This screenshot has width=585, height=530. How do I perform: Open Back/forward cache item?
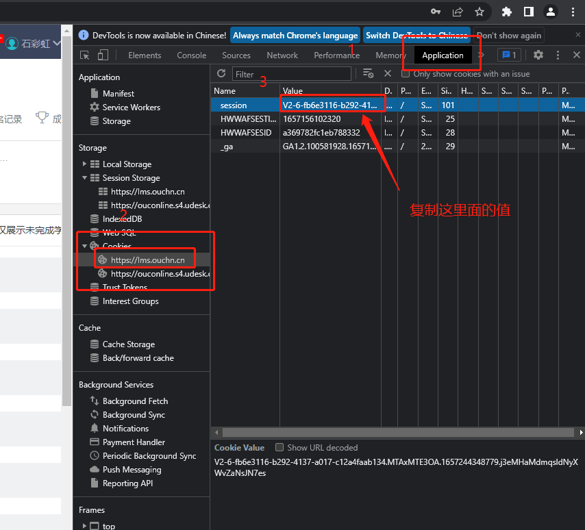click(138, 358)
